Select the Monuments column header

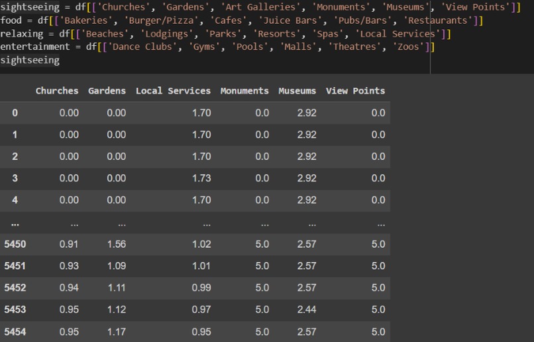tap(244, 91)
